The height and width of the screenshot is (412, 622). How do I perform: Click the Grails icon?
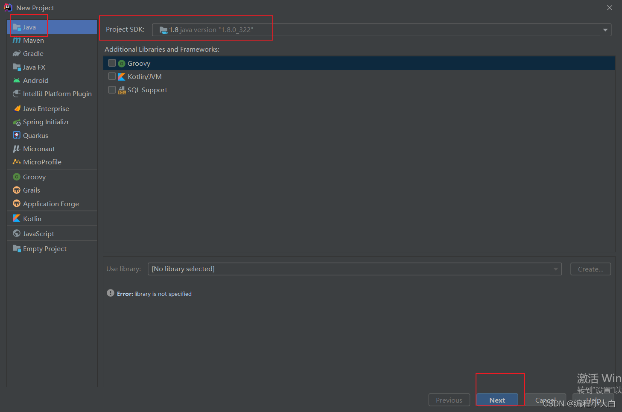[x=17, y=190]
